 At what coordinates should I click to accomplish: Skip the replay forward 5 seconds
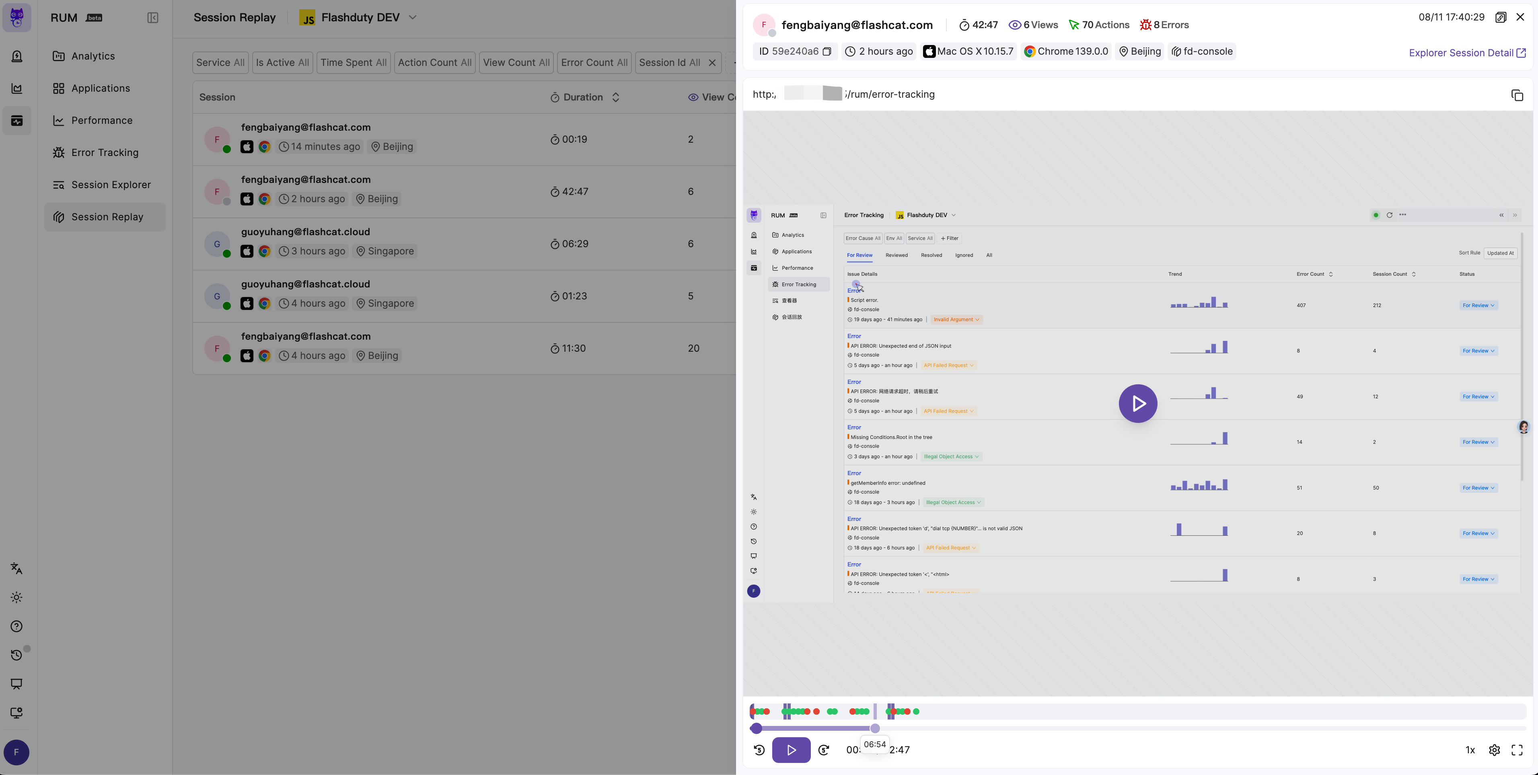coord(824,750)
